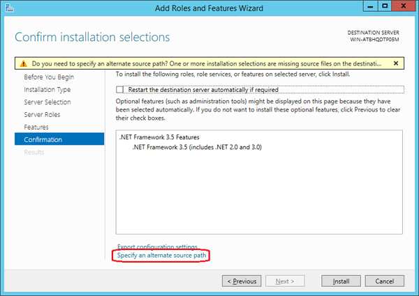
Task: Dismiss the alternate source path warning banner
Action: point(396,63)
